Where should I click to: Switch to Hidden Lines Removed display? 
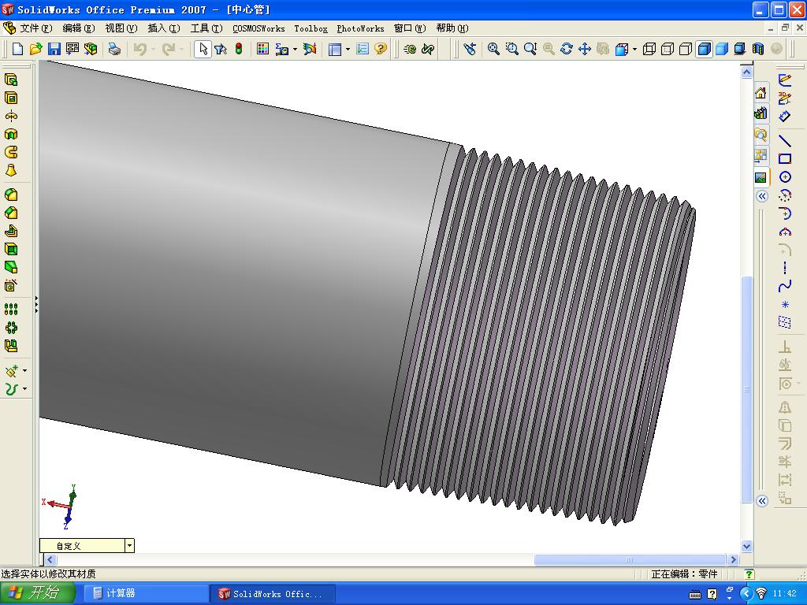686,49
